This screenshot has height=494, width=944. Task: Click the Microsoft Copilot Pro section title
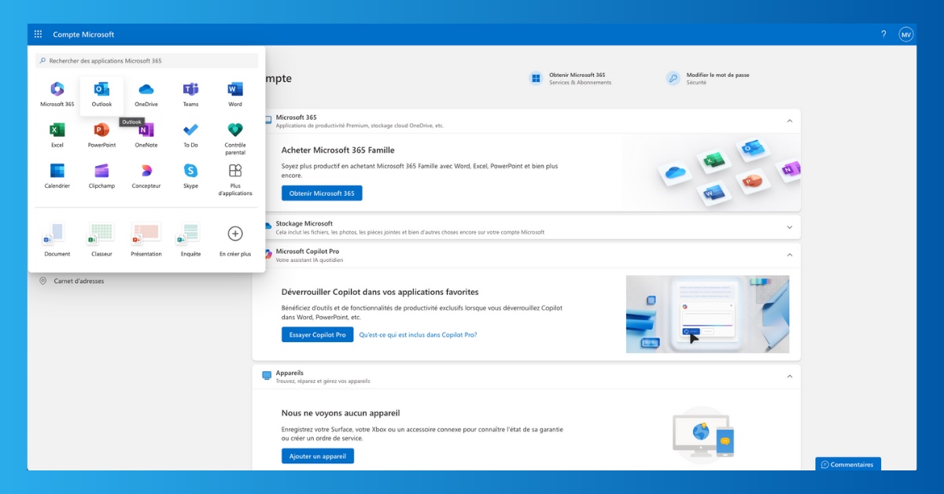pos(308,252)
